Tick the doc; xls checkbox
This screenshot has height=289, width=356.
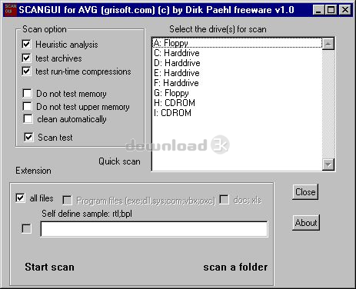(225, 200)
